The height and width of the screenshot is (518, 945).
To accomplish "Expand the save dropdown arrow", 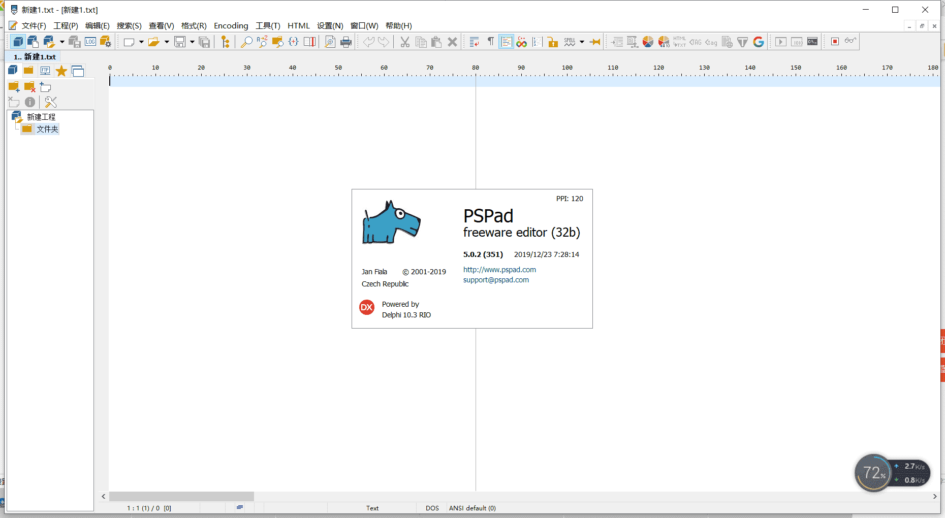I will point(192,42).
